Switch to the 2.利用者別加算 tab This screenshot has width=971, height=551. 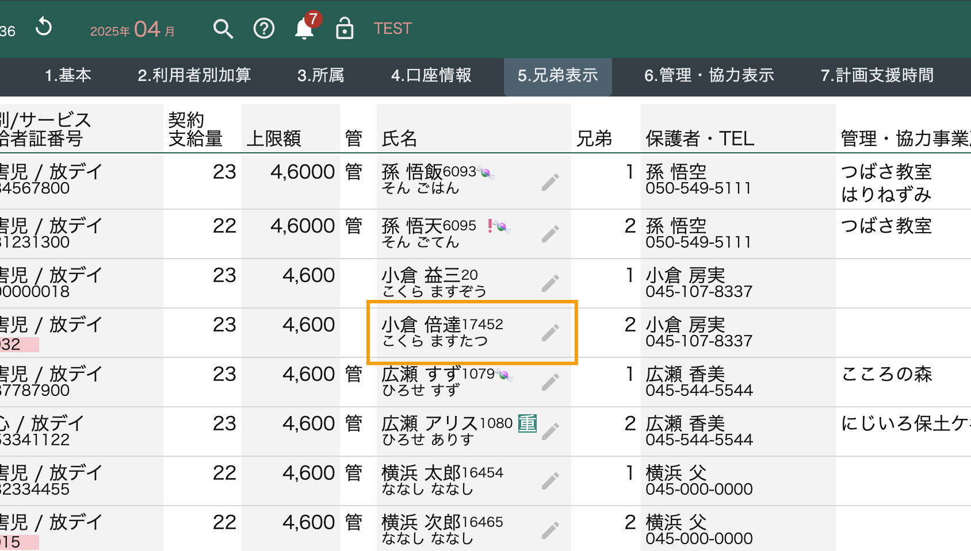[x=194, y=75]
